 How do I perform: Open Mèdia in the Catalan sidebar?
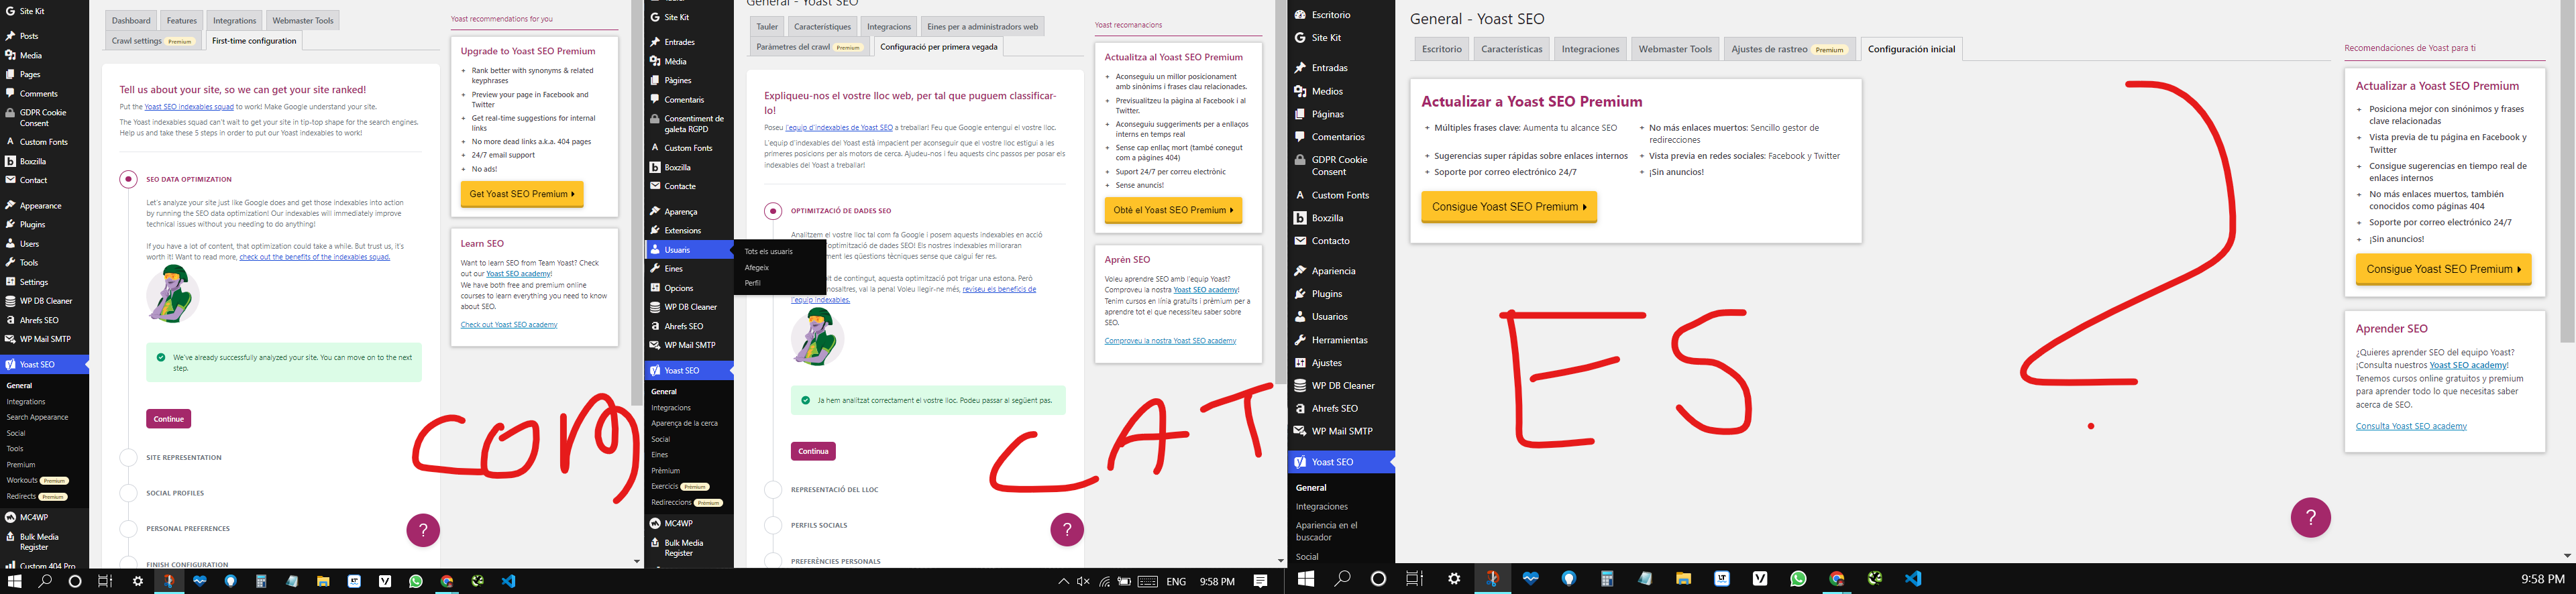coord(676,62)
